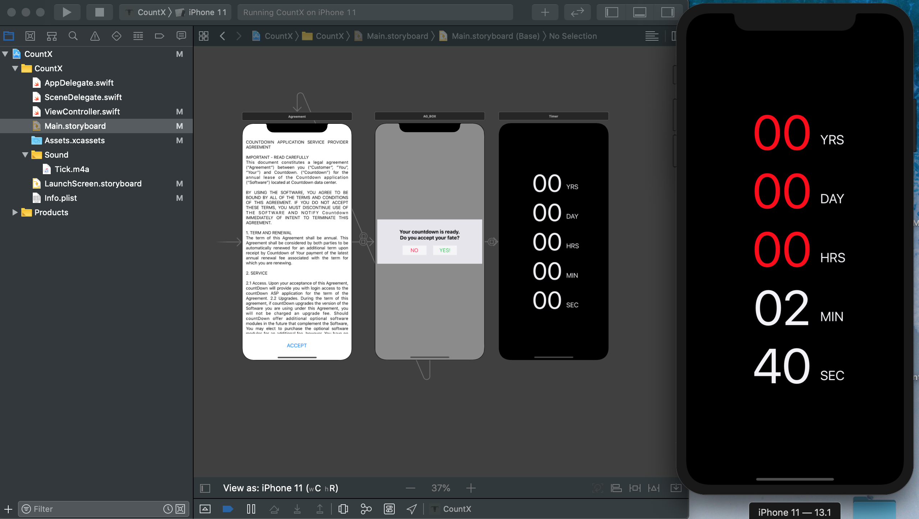Toggle the Debug area visibility
Image resolution: width=919 pixels, height=519 pixels.
tap(639, 12)
